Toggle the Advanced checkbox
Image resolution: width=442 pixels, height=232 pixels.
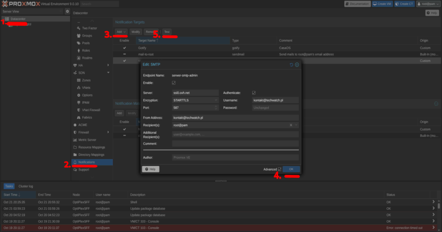coord(279,169)
